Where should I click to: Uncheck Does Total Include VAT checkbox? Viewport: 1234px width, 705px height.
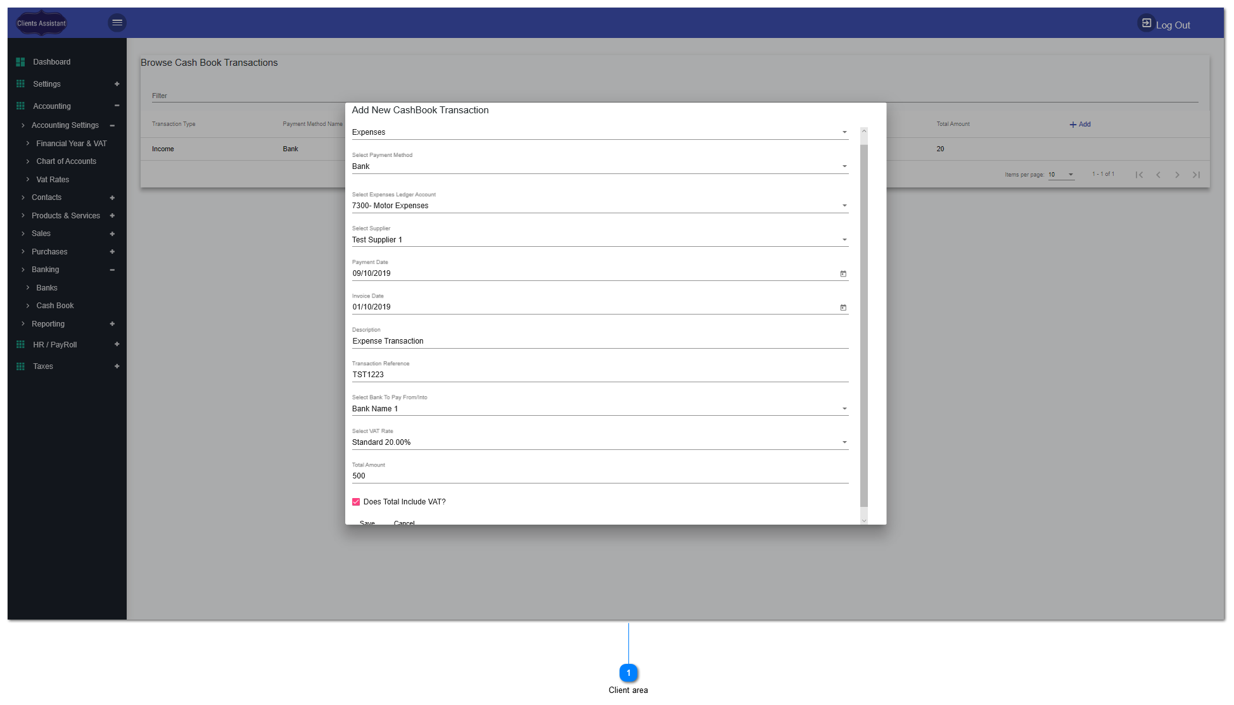pyautogui.click(x=356, y=501)
